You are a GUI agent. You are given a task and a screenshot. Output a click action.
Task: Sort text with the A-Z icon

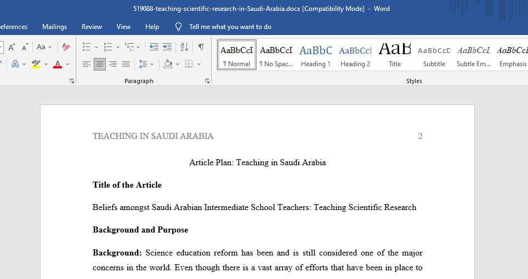pyautogui.click(x=184, y=47)
